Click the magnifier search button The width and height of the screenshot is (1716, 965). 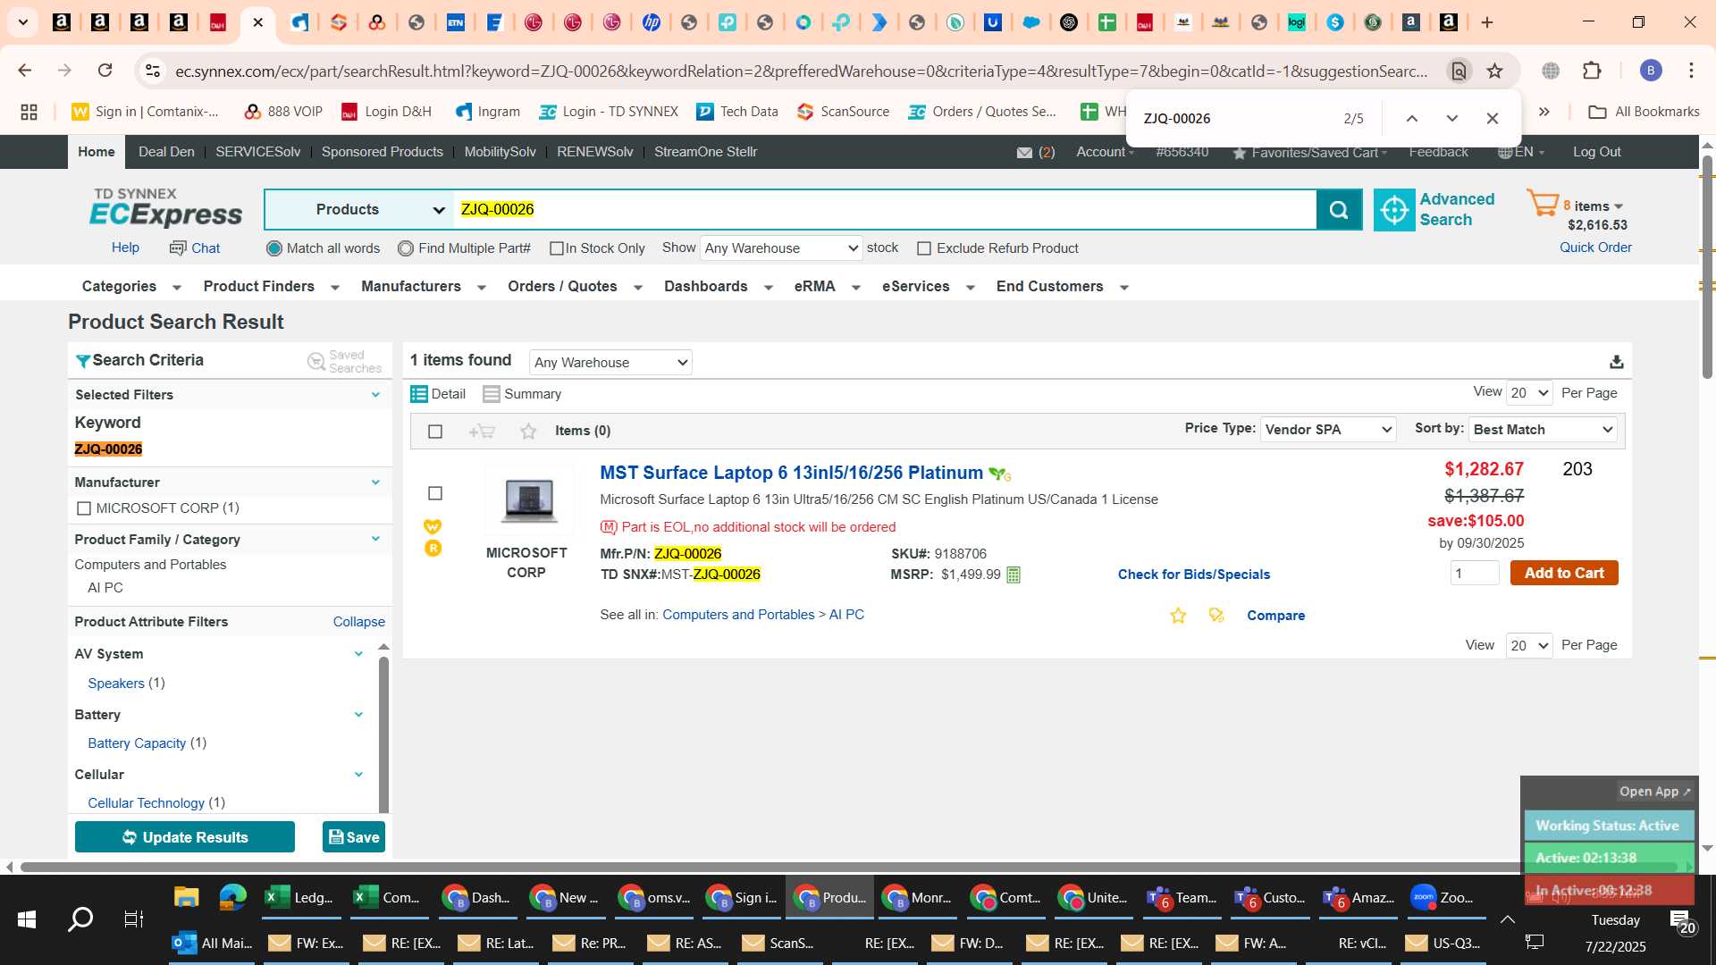(x=1339, y=209)
